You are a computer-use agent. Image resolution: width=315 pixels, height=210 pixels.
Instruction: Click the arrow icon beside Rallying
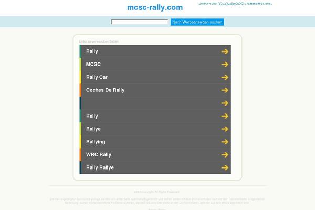coord(225,142)
